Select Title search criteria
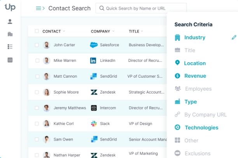 coord(190,50)
